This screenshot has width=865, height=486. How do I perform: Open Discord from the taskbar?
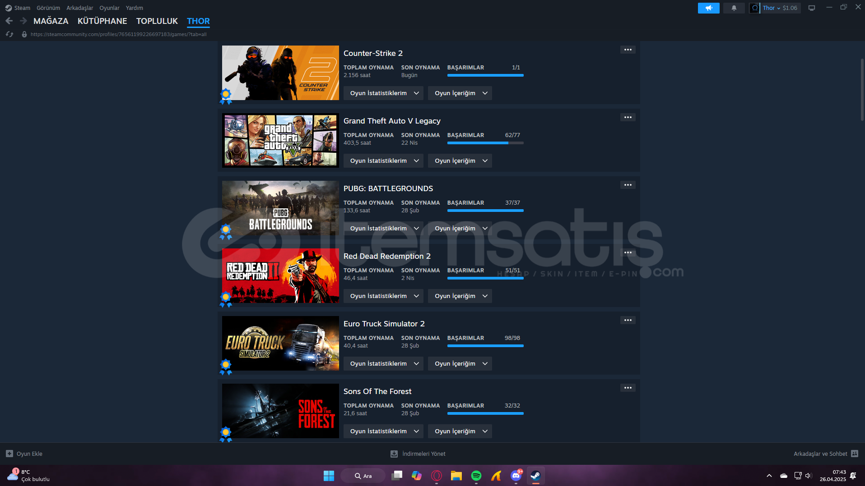(516, 476)
